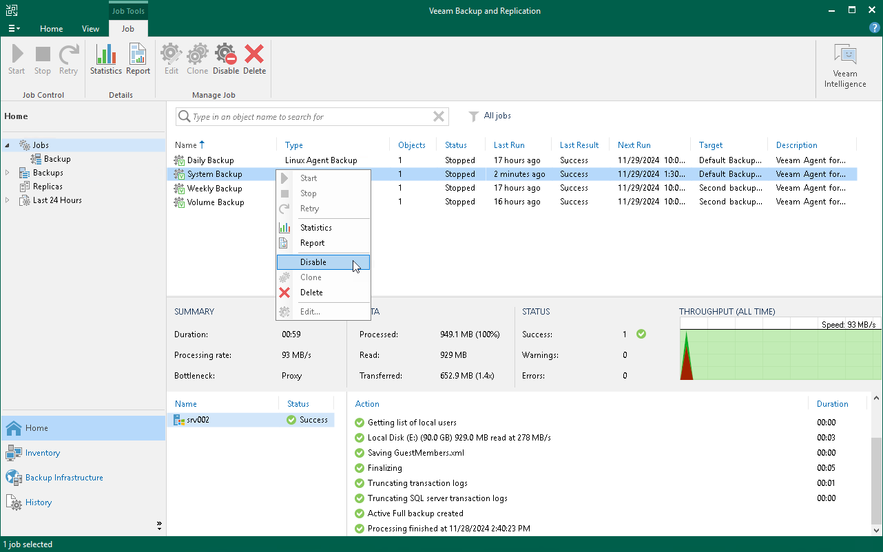Image resolution: width=883 pixels, height=552 pixels.
Task: Click the srv002 server icon
Action: pyautogui.click(x=179, y=420)
